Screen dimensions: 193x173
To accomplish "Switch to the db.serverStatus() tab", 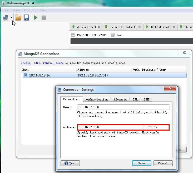I will click(123, 27).
